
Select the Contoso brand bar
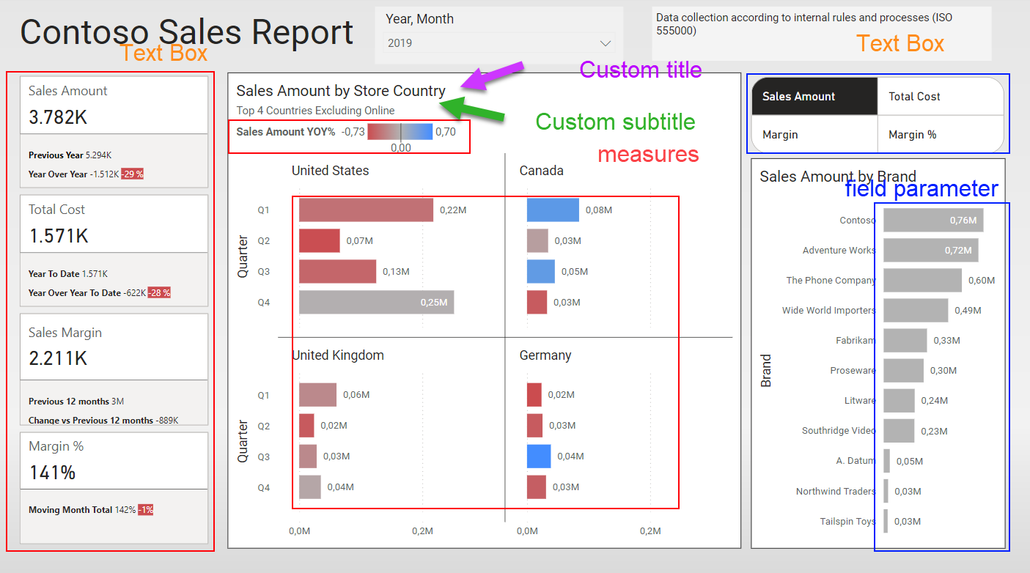point(932,221)
